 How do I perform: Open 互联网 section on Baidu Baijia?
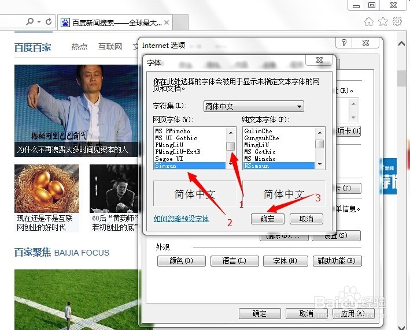(110, 47)
